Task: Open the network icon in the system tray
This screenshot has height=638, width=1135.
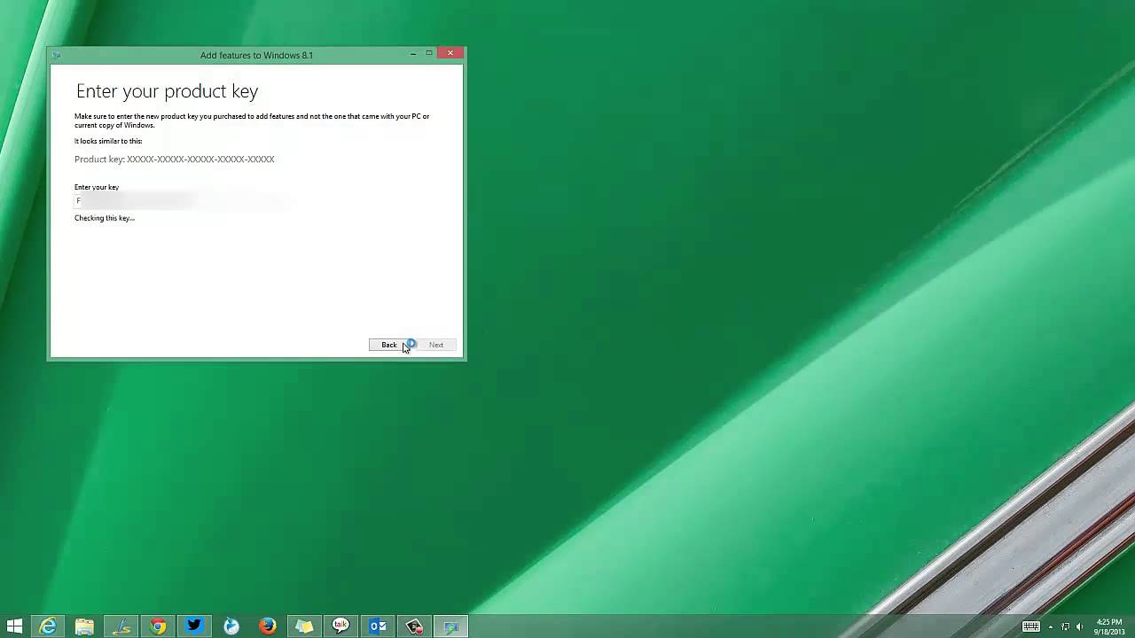Action: click(x=1066, y=626)
